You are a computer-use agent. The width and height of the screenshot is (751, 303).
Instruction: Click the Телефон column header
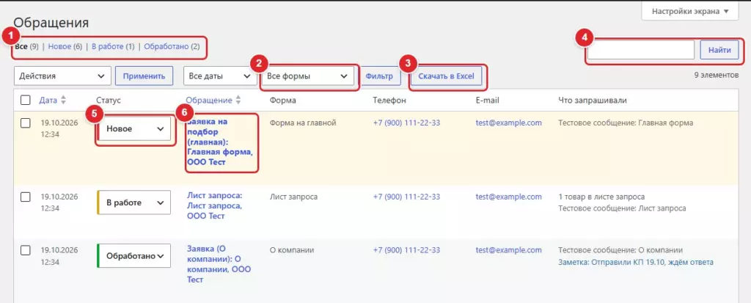[389, 101]
